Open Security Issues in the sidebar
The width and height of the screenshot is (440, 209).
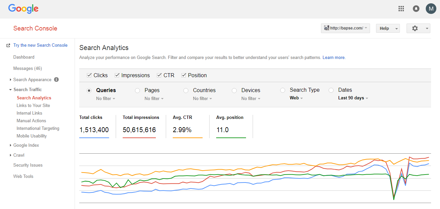(28, 165)
